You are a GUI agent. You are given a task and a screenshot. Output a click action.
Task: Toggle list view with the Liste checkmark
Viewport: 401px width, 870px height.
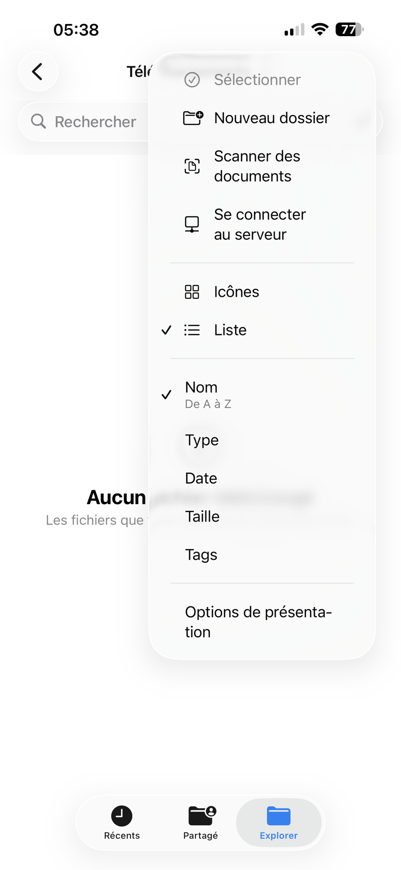tap(167, 330)
